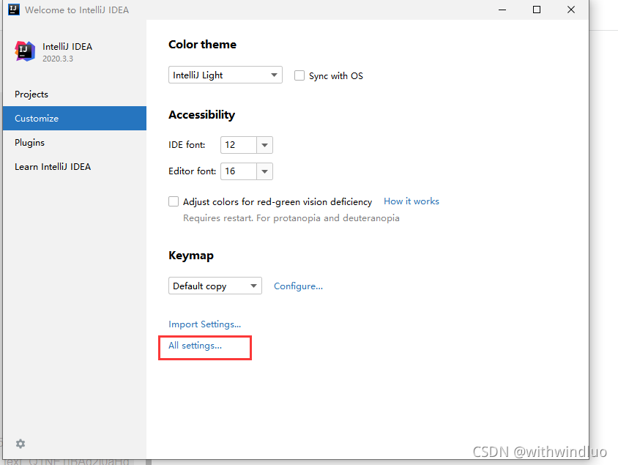Open the How it works link
The height and width of the screenshot is (465, 618).
tap(412, 201)
